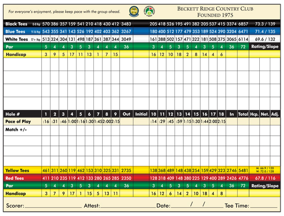Select Blue Tees total yardage 6471
This screenshot has width=284, height=216.
(243, 32)
